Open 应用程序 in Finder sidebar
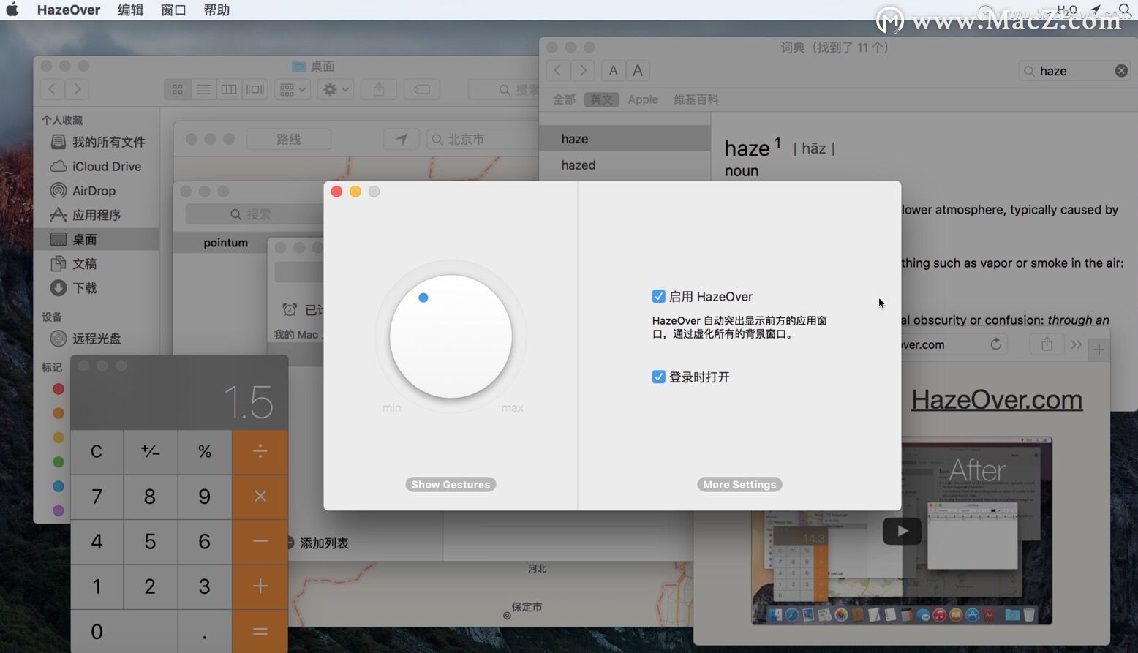This screenshot has width=1138, height=653. [97, 215]
